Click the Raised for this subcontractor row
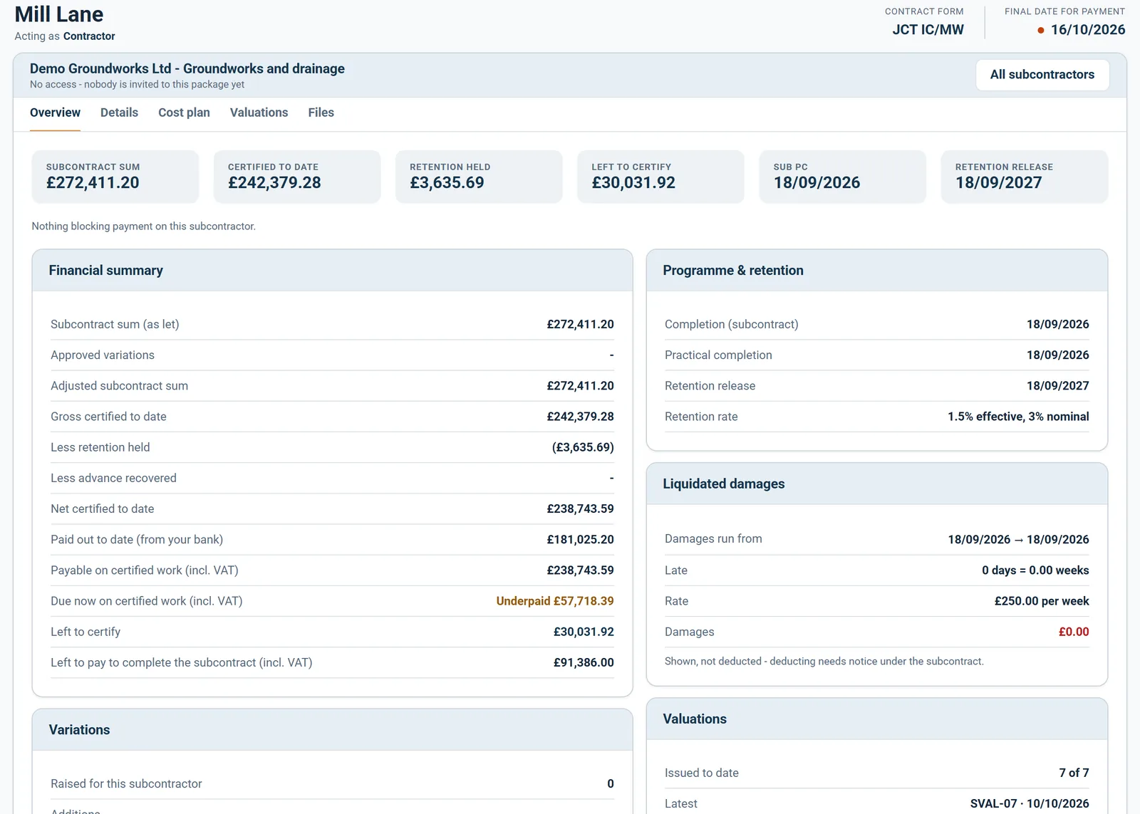 click(332, 783)
